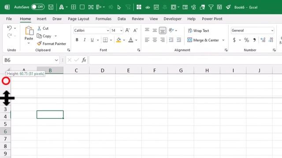282x158 pixels.
Task: Switch to the Power Pivot tab
Action: pyautogui.click(x=212, y=19)
